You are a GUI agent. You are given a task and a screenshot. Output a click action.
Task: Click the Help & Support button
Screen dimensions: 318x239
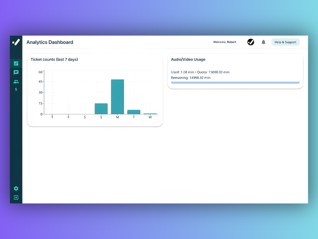[x=285, y=42]
